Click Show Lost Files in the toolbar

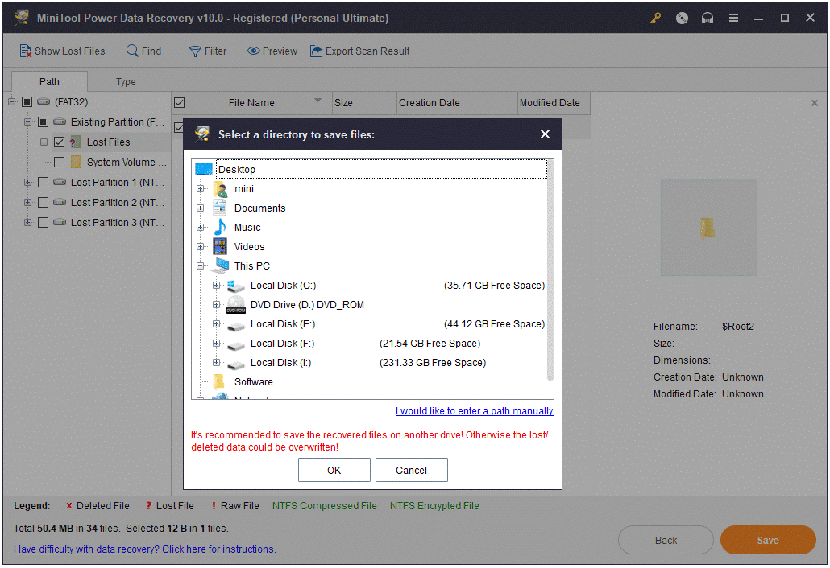[62, 51]
